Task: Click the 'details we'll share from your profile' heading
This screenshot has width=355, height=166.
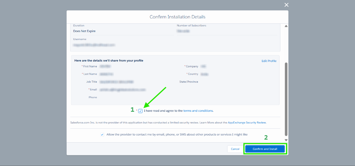Action: click(109, 60)
